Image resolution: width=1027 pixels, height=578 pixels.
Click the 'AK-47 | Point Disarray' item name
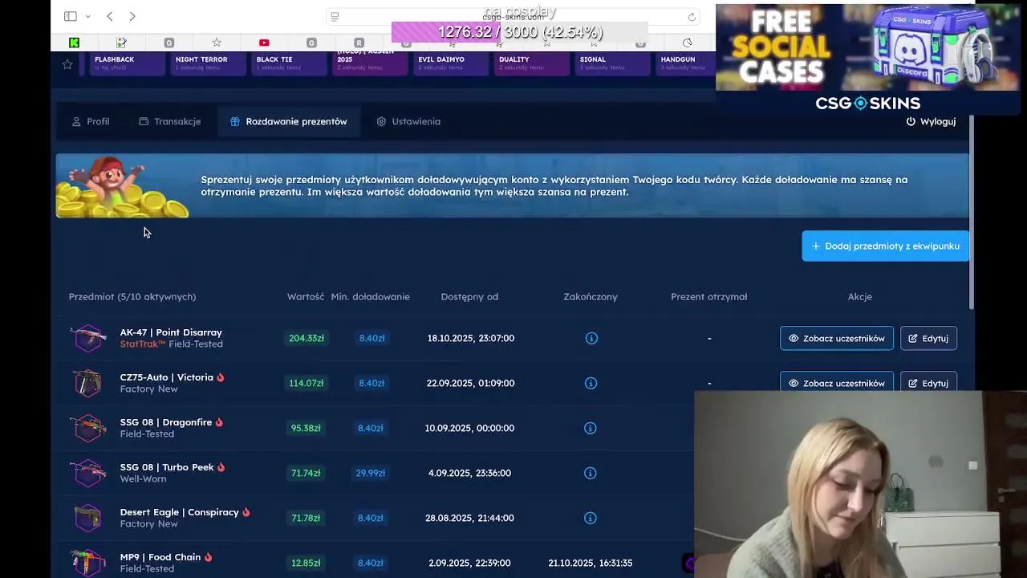pyautogui.click(x=171, y=332)
